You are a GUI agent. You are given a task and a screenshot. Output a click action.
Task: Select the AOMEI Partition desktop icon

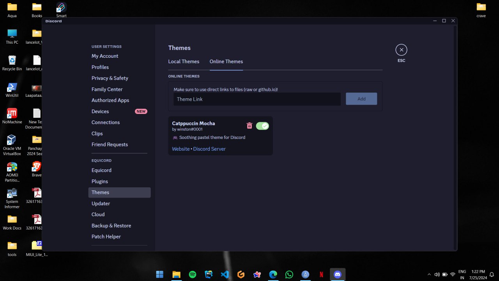tap(12, 172)
